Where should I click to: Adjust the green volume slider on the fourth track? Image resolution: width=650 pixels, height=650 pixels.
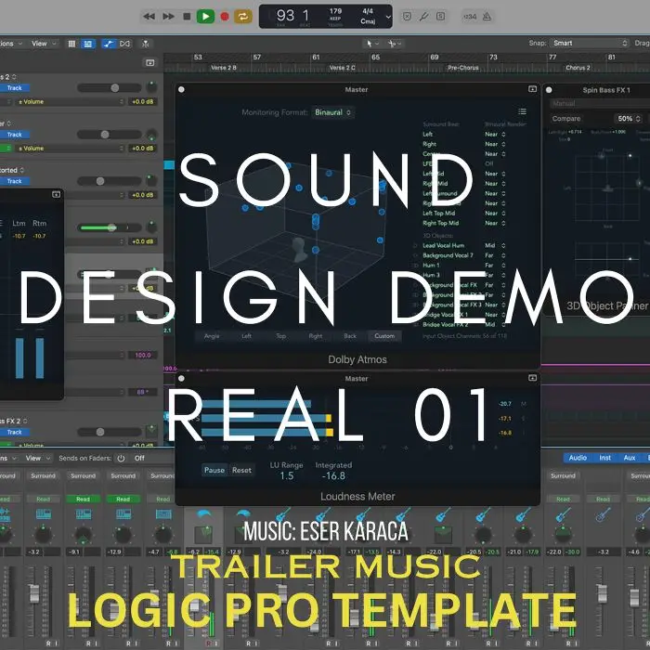pyautogui.click(x=110, y=227)
